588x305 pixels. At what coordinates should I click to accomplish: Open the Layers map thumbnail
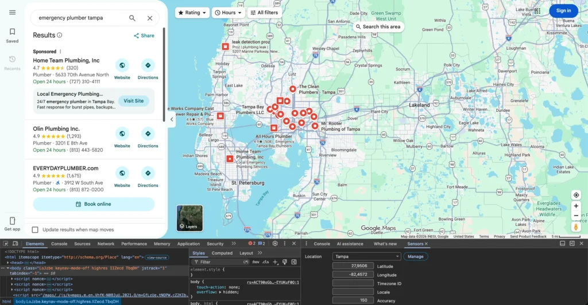pyautogui.click(x=189, y=218)
